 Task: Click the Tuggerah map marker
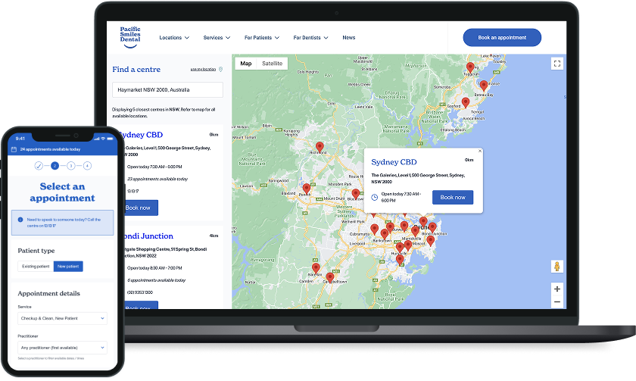pyautogui.click(x=470, y=67)
